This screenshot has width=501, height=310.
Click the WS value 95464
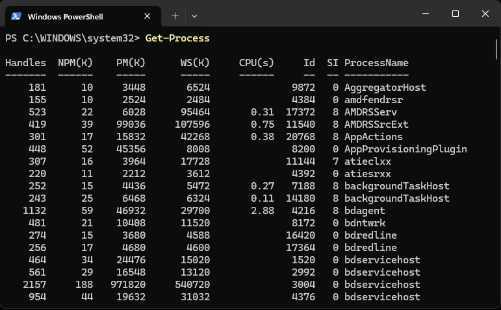tap(195, 112)
